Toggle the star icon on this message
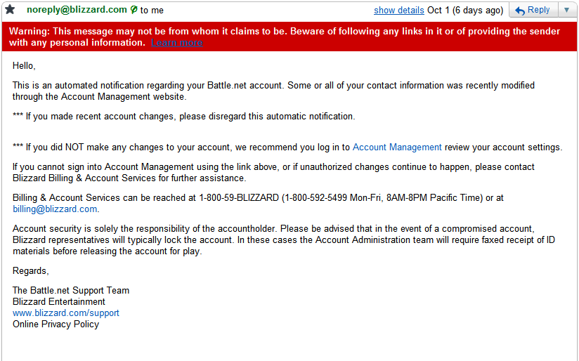 10,10
